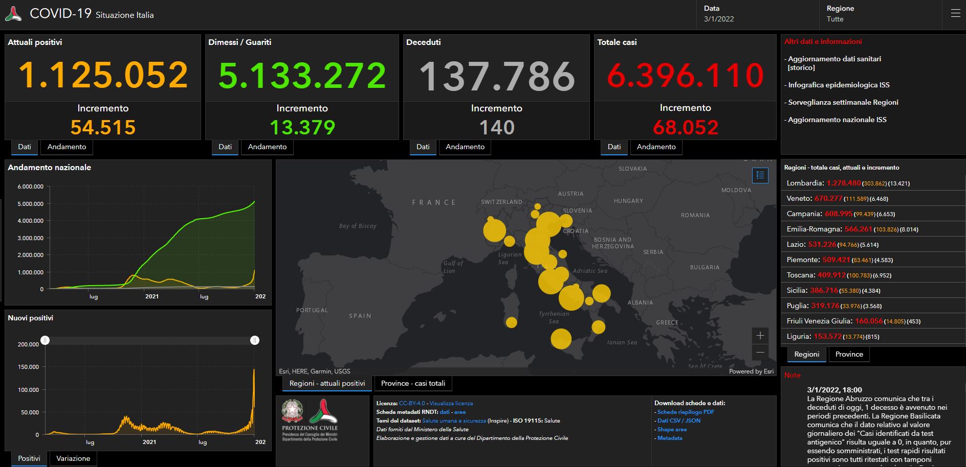Open the map legend list icon

pos(760,175)
